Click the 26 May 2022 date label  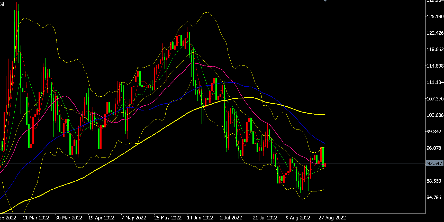tap(168, 218)
